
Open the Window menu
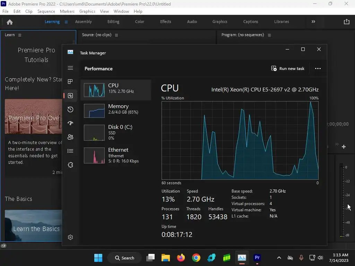121,11
